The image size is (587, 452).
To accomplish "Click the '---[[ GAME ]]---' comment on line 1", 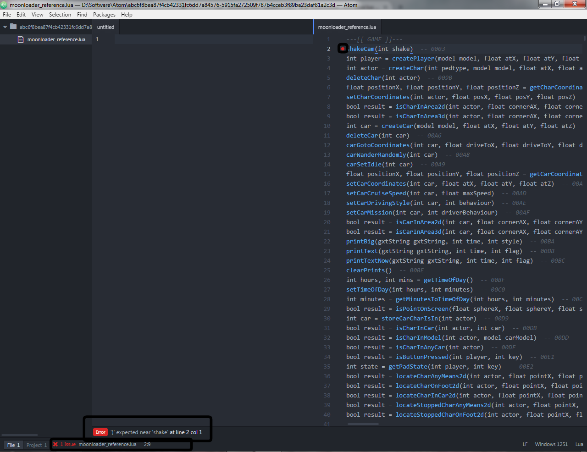I will 374,39.
